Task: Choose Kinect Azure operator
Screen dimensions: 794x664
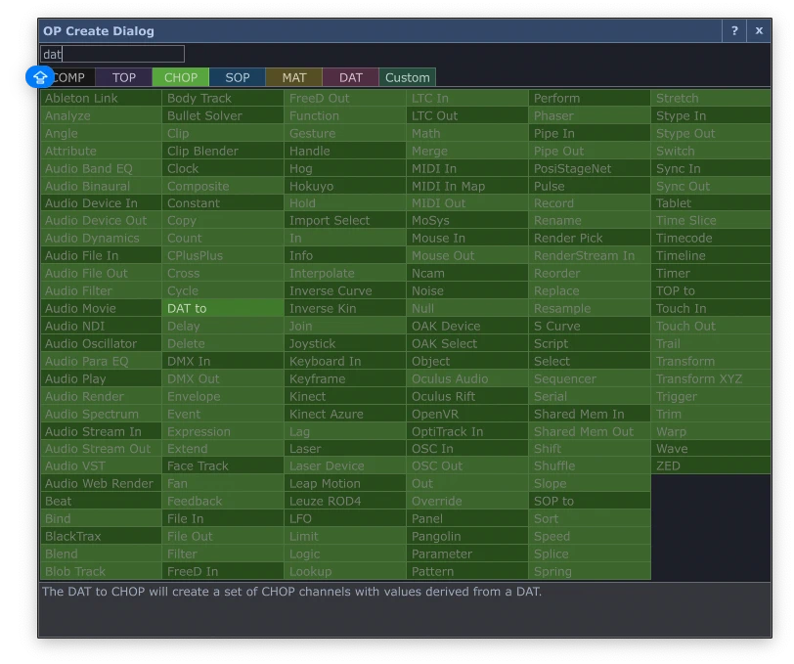Action: click(345, 414)
